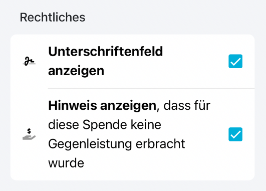Uncheck the Hinweis anzeigen checkbox
This screenshot has width=266, height=191.
coord(235,134)
